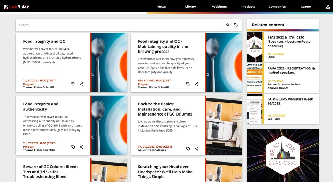This screenshot has height=182, width=333.
Task: Click the large BRNO 2022 ESAS-CSSC banner
Action: pos(283,156)
